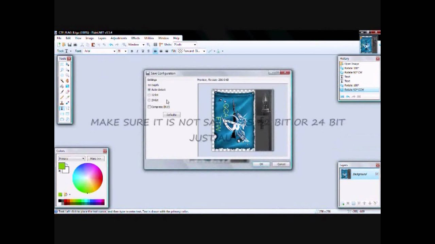Select the Auto-detect bit depth option
Viewport: 435px width, 244px height.
(157, 89)
